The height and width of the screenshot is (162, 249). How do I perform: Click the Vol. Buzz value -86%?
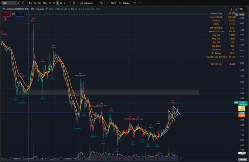click(232, 46)
